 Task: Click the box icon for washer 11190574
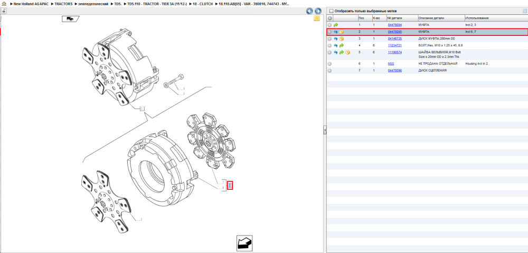point(347,52)
